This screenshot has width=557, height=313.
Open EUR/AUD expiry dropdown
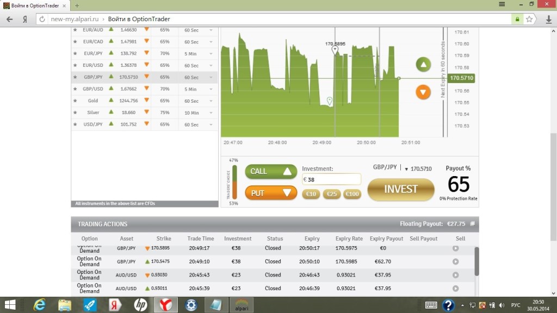(211, 30)
